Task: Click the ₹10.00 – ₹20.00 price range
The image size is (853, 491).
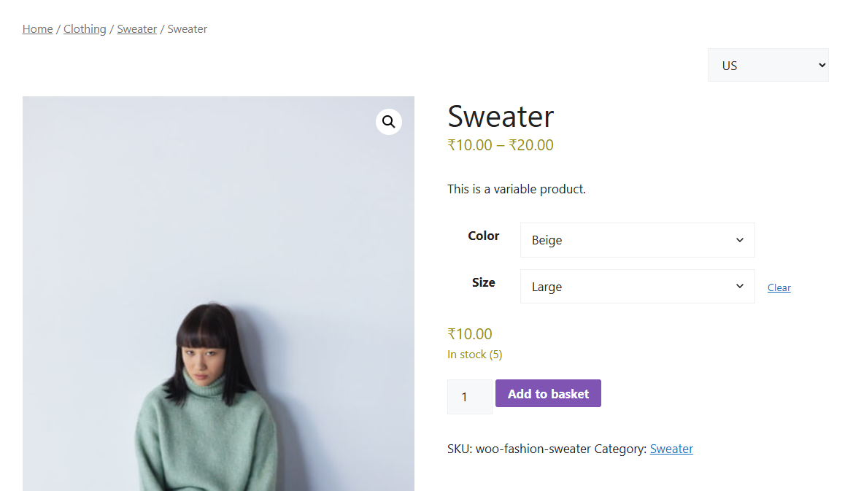Action: 501,145
